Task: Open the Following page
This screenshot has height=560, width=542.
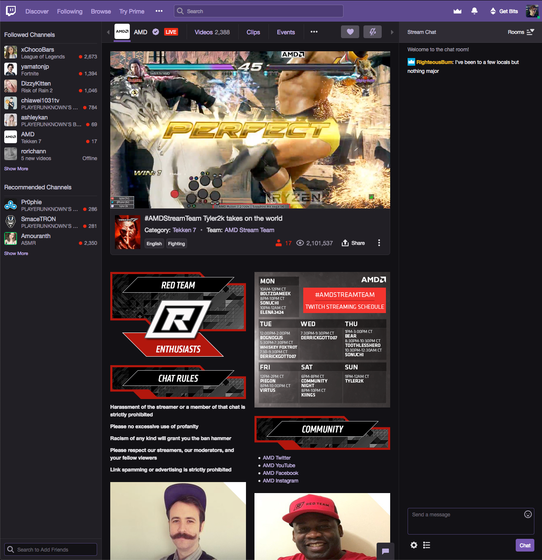Action: pos(70,11)
